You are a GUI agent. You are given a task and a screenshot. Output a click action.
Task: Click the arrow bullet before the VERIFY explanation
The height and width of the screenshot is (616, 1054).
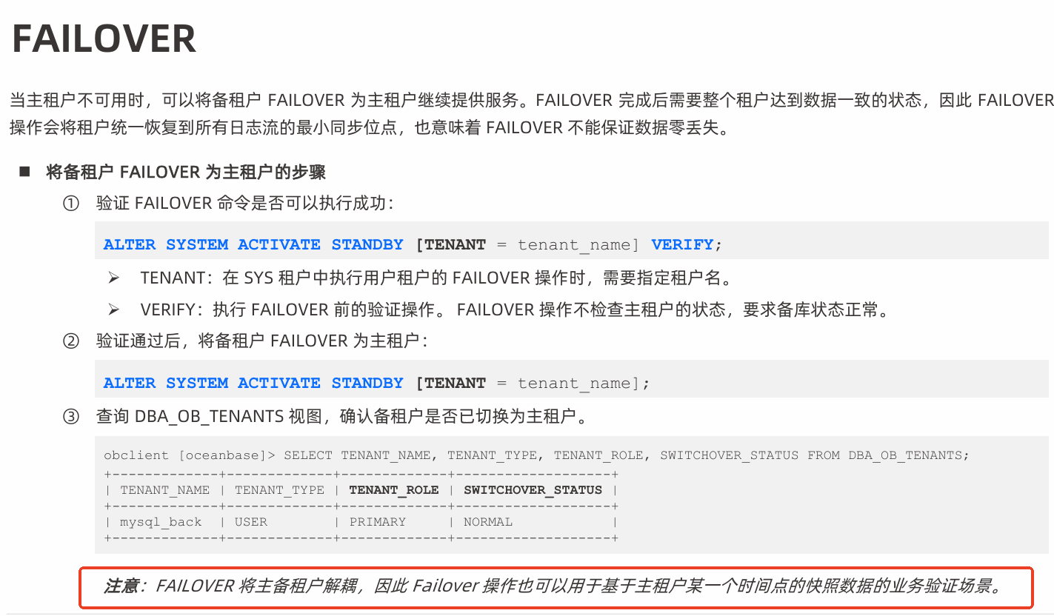pos(113,310)
